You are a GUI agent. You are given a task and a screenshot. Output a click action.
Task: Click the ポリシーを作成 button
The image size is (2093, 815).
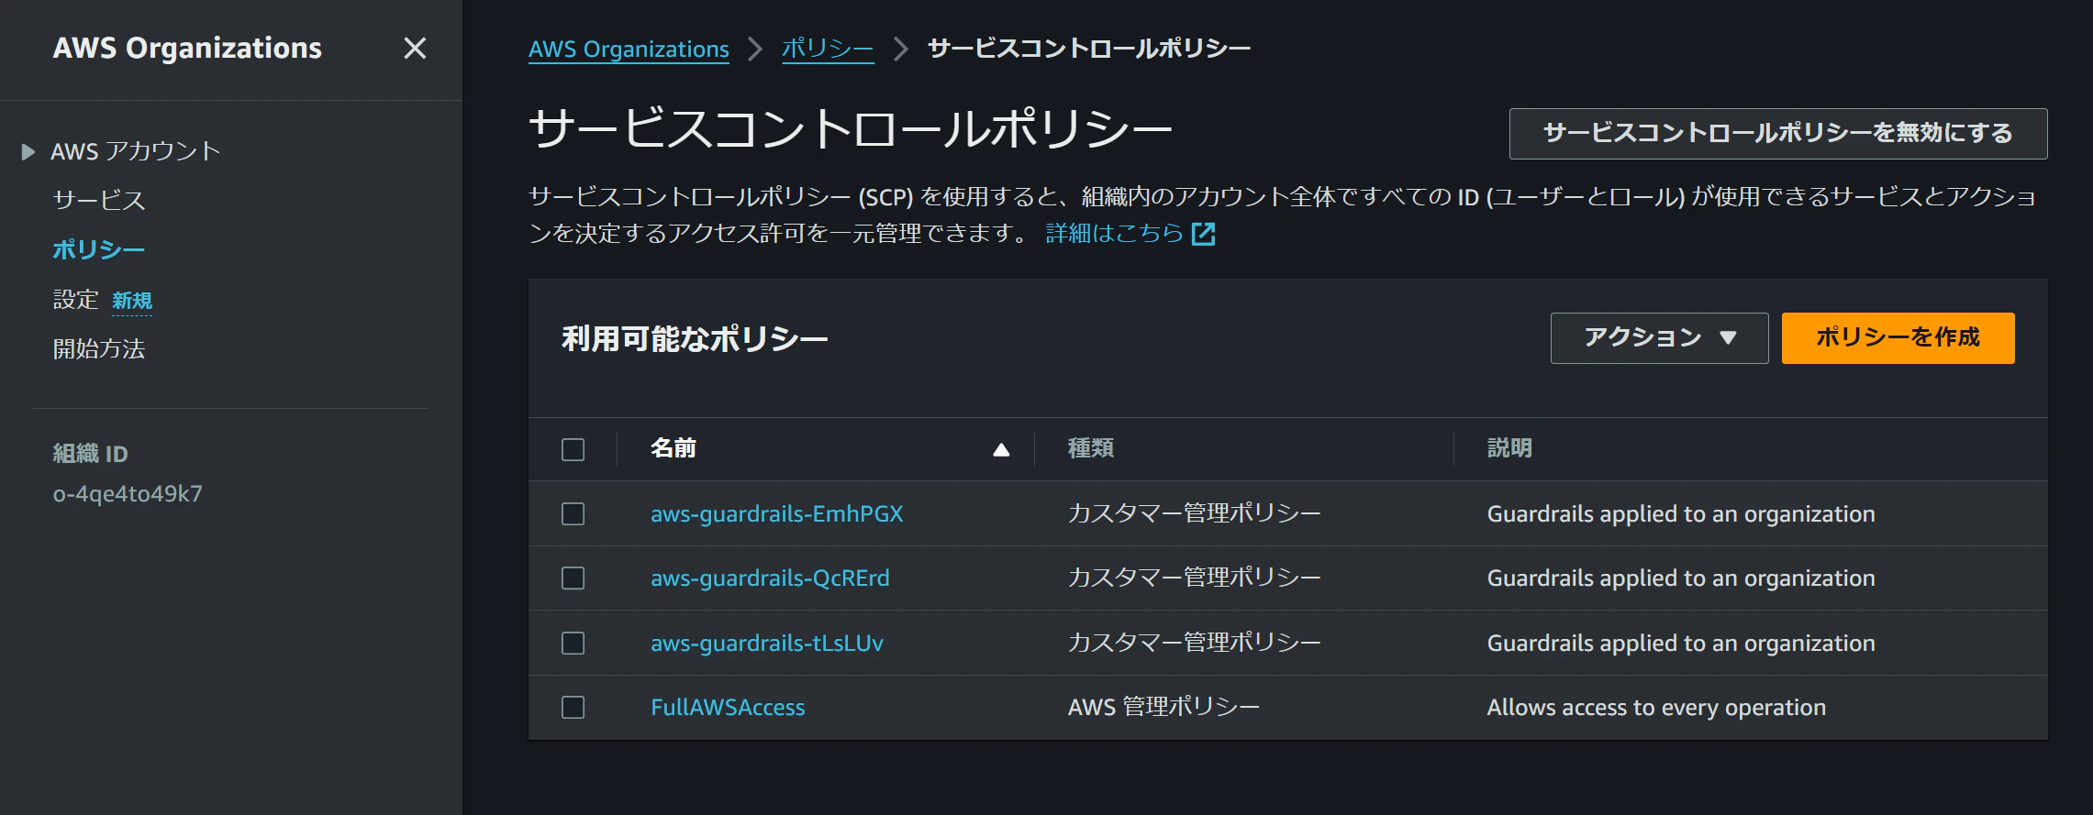[1898, 338]
